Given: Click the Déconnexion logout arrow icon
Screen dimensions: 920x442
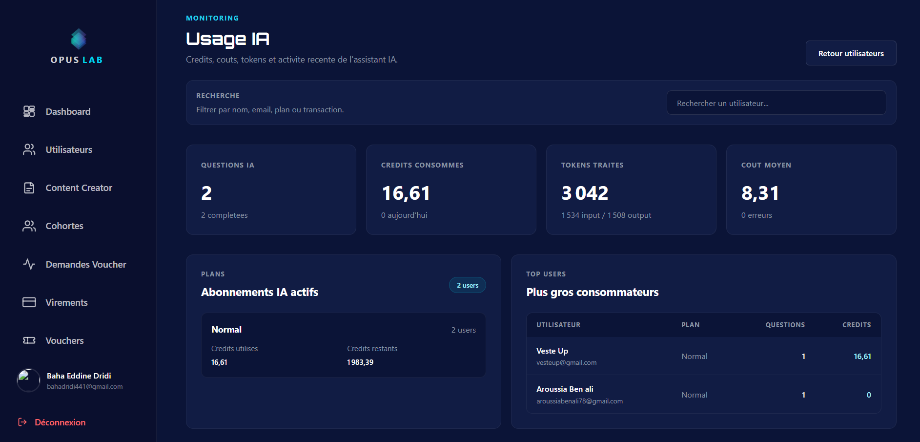Looking at the screenshot, I should 22,422.
